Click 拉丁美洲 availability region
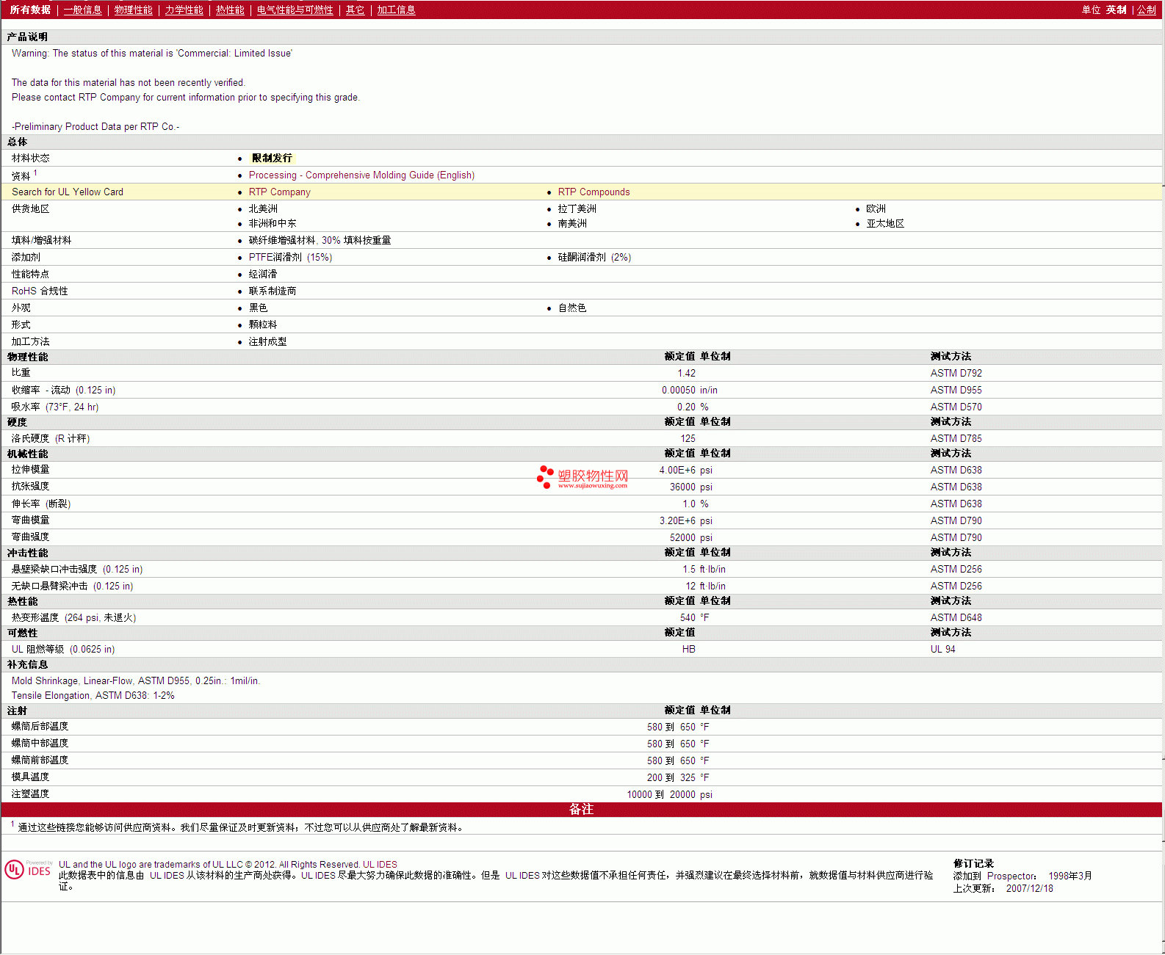 pos(577,209)
